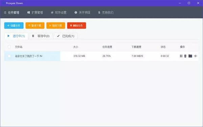Click the red 删除任务 button

[77, 25]
